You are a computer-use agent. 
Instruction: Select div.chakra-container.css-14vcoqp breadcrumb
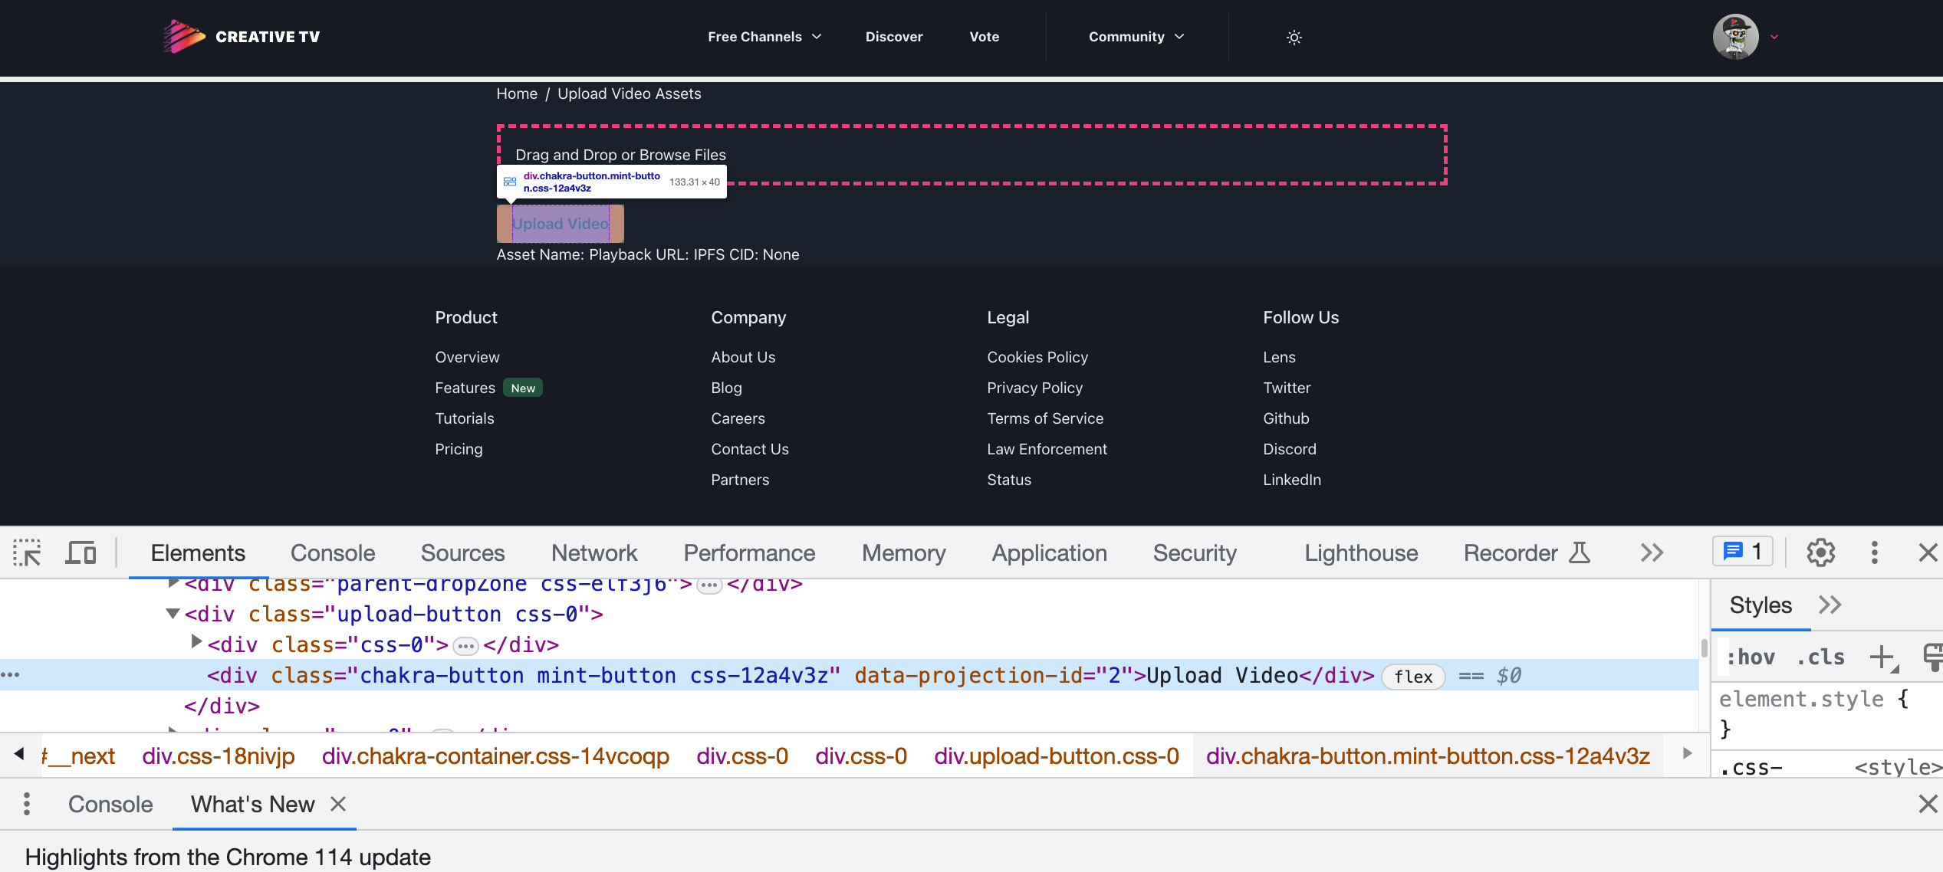click(495, 756)
